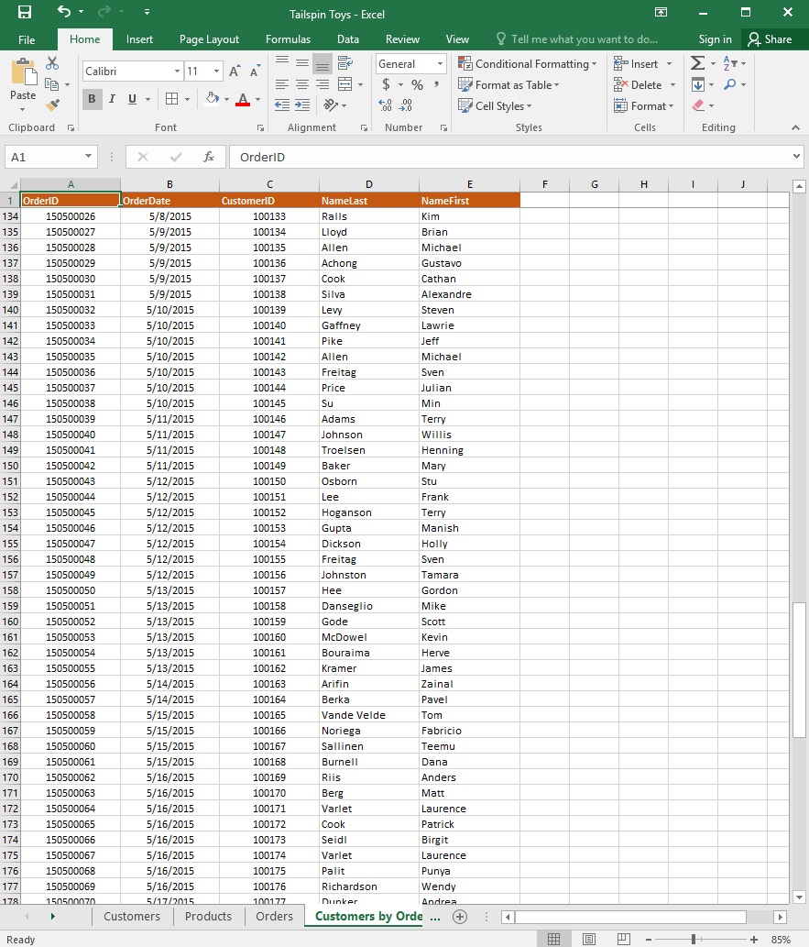Open the General number format dropdown
809x947 pixels.
[440, 64]
